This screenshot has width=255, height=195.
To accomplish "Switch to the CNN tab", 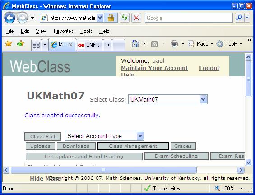I will [89, 45].
